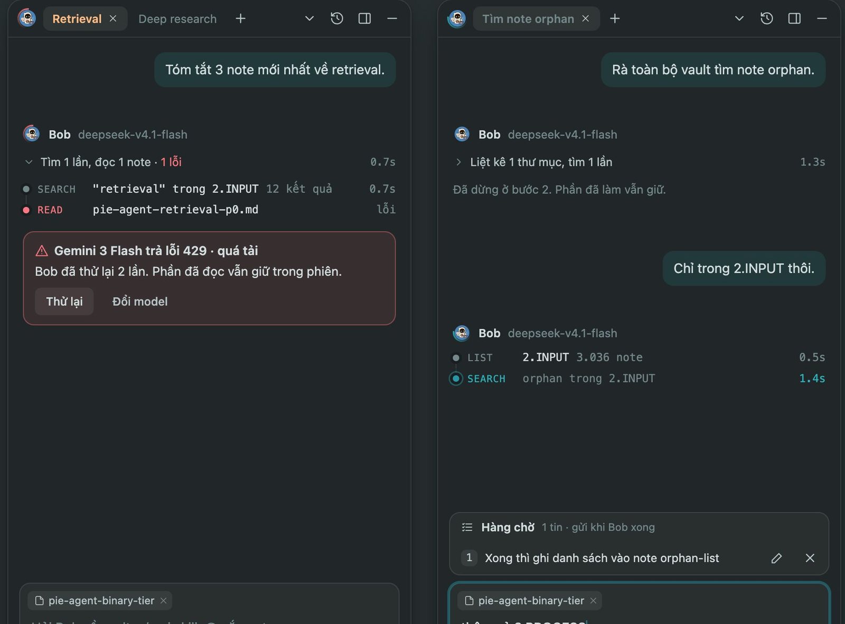Toggle sidebar layout icon in right panel
This screenshot has height=624, width=845.
[794, 18]
